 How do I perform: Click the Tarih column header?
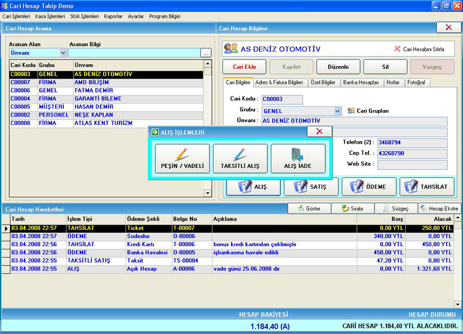tap(38, 219)
